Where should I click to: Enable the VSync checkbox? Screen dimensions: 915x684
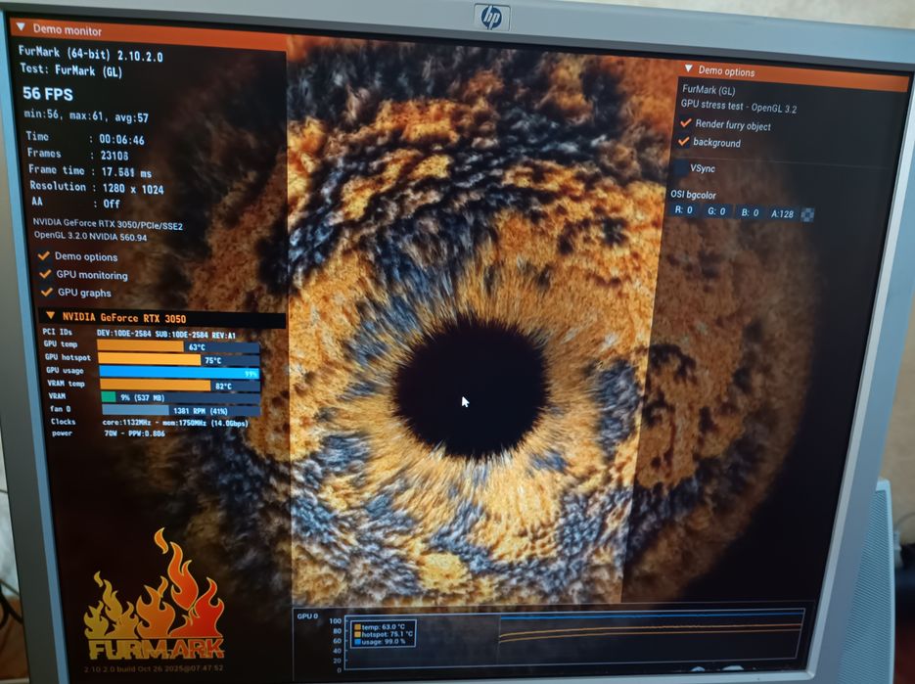680,167
